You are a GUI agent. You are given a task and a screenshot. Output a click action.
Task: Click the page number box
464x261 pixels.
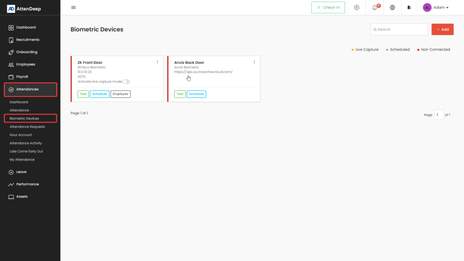[x=439, y=115]
